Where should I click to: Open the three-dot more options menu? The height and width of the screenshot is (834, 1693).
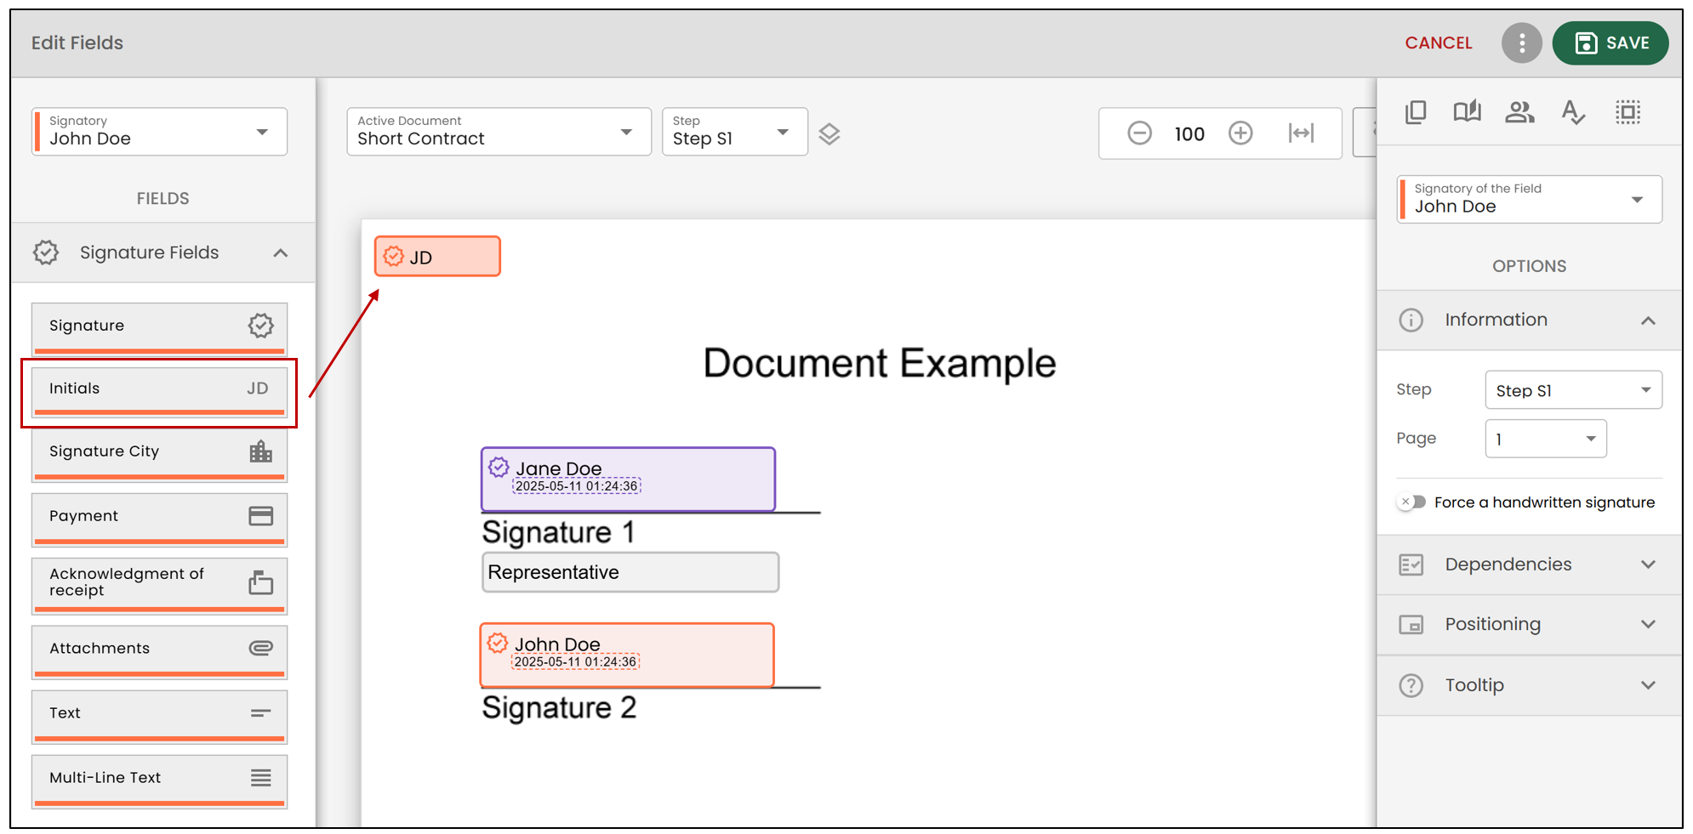point(1522,43)
